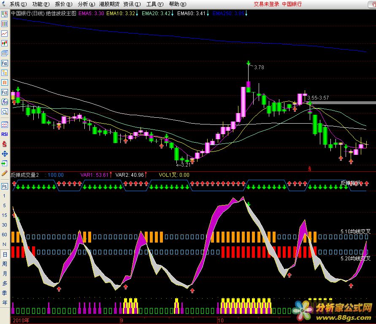Click the 3.78 high price label
Viewport: 376px width, 324px height.
click(259, 67)
